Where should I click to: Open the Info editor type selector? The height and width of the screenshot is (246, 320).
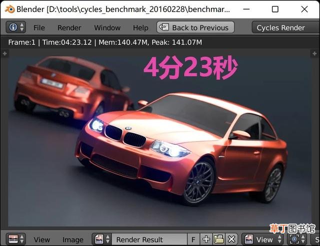coord(16,27)
